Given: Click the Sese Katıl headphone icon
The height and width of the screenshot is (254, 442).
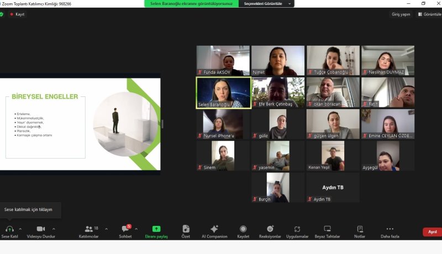Looking at the screenshot, I should (x=9, y=229).
